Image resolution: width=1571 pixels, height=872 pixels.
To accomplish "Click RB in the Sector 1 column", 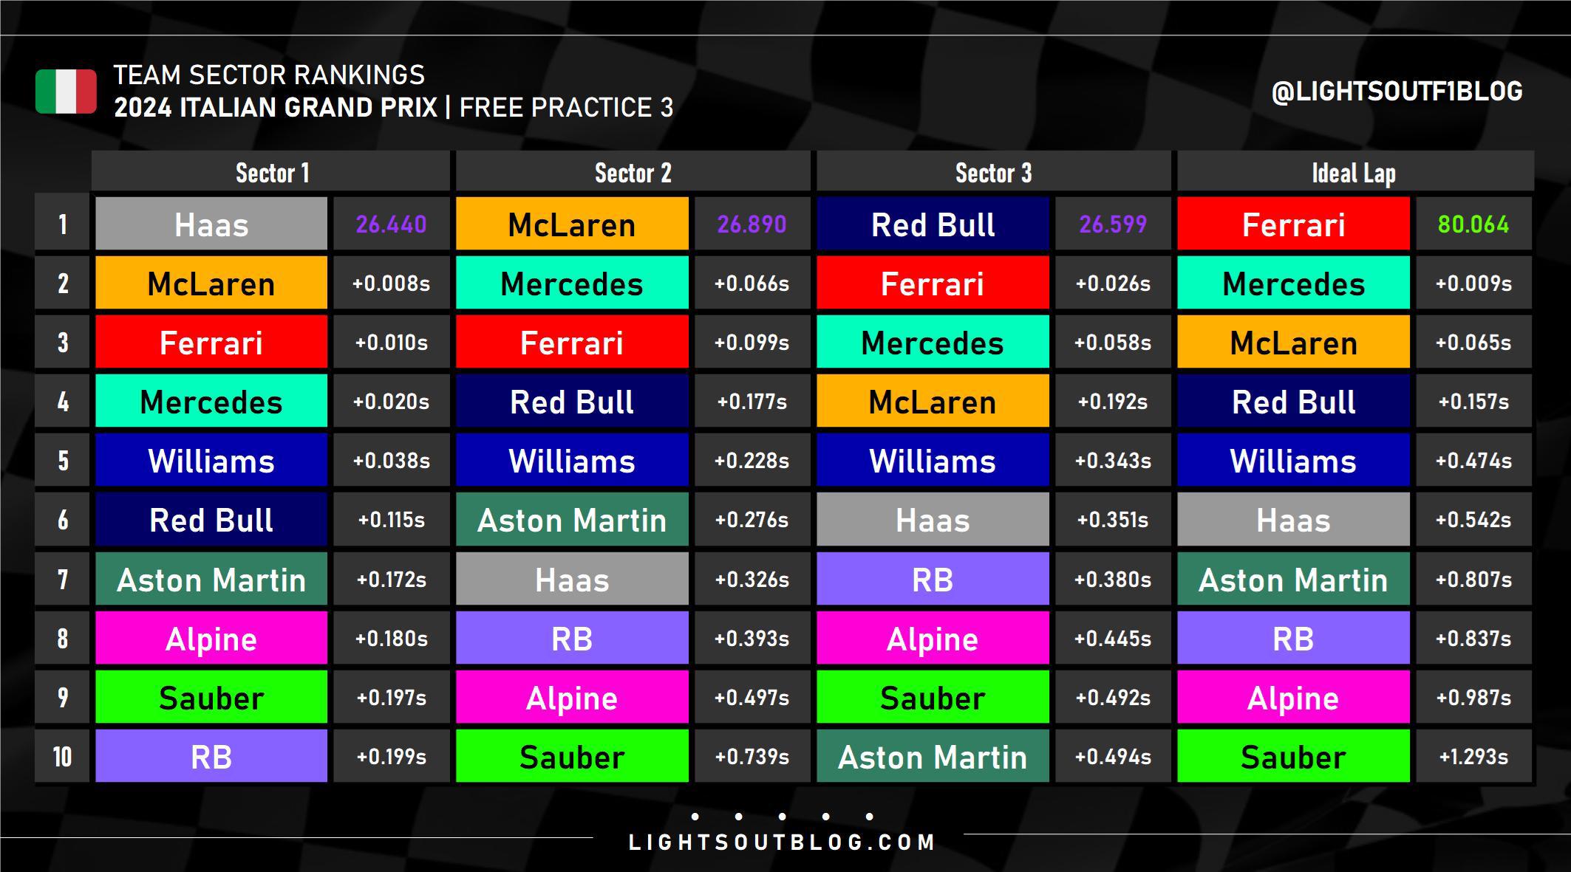I will coord(211,756).
